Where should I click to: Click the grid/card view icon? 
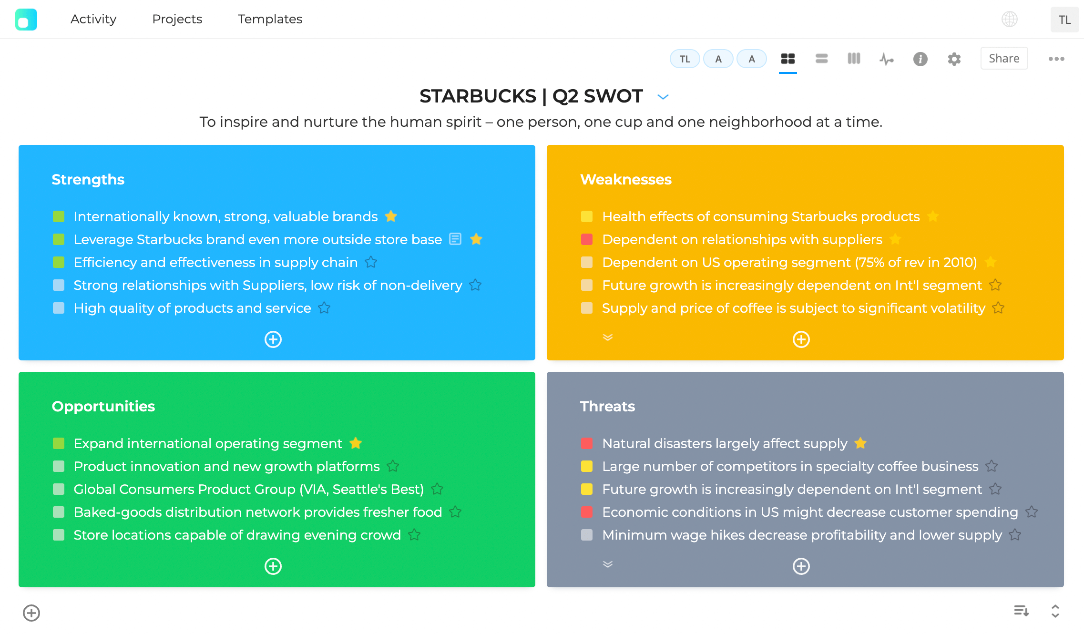click(x=788, y=58)
